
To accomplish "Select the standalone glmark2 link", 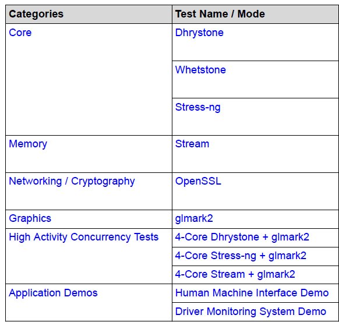I will 194,218.
